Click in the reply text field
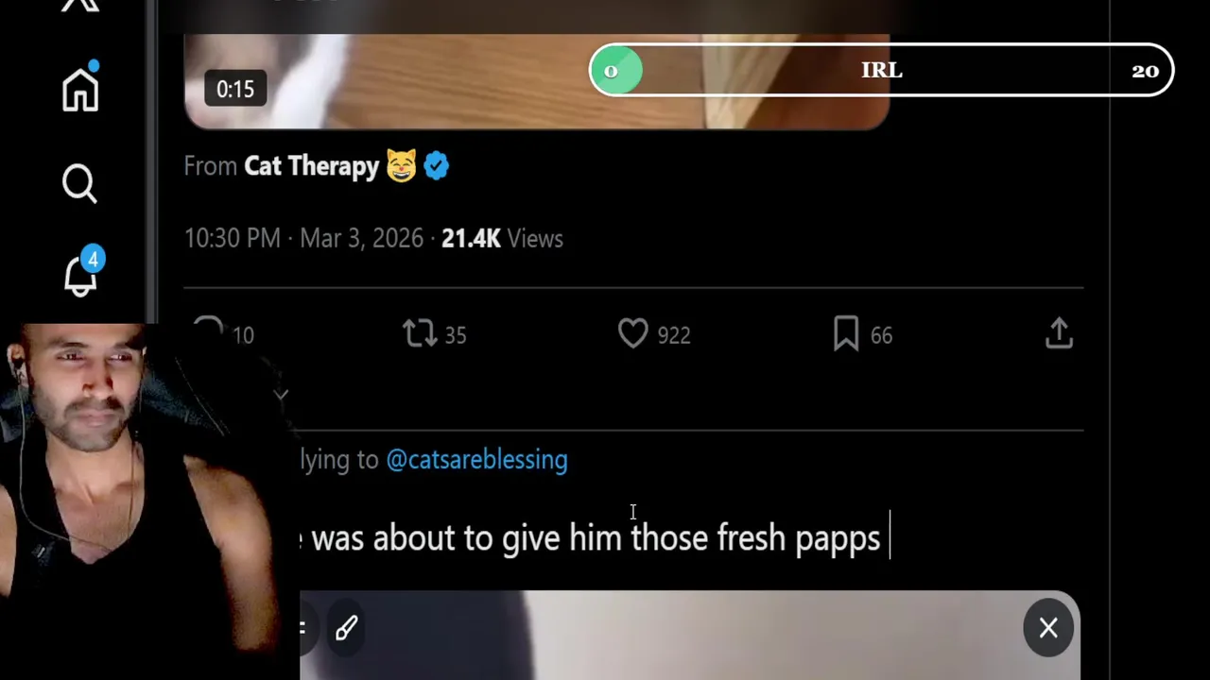1210x680 pixels. pos(690,538)
